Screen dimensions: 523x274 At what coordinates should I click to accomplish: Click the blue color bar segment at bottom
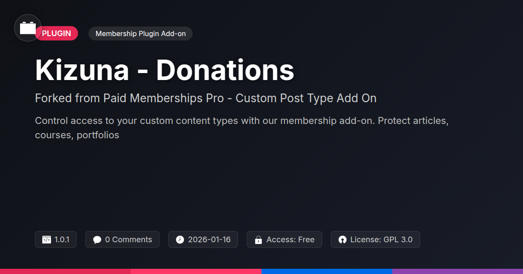coord(327,271)
